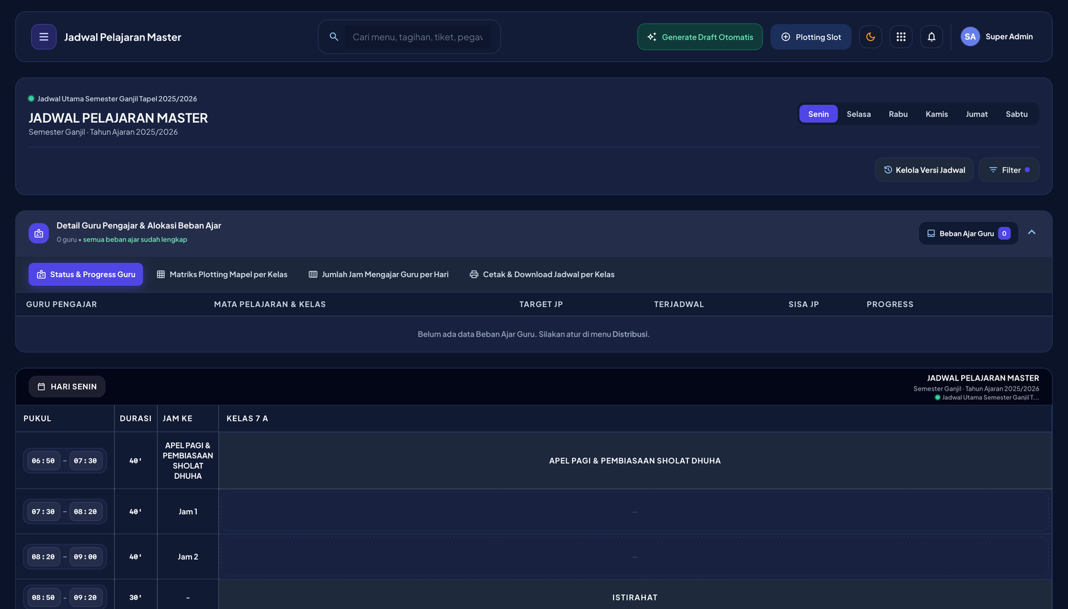Open the hamburger sidebar menu

(43, 37)
